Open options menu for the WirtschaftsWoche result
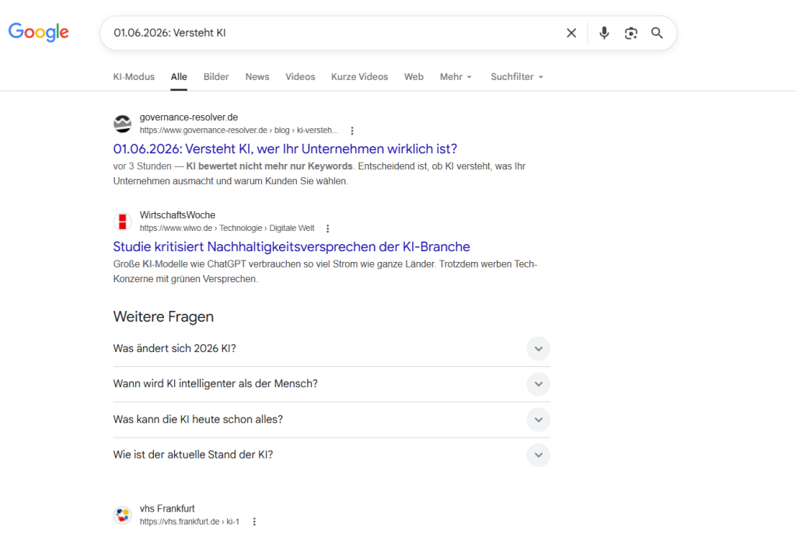Image resolution: width=796 pixels, height=534 pixels. [x=327, y=229]
